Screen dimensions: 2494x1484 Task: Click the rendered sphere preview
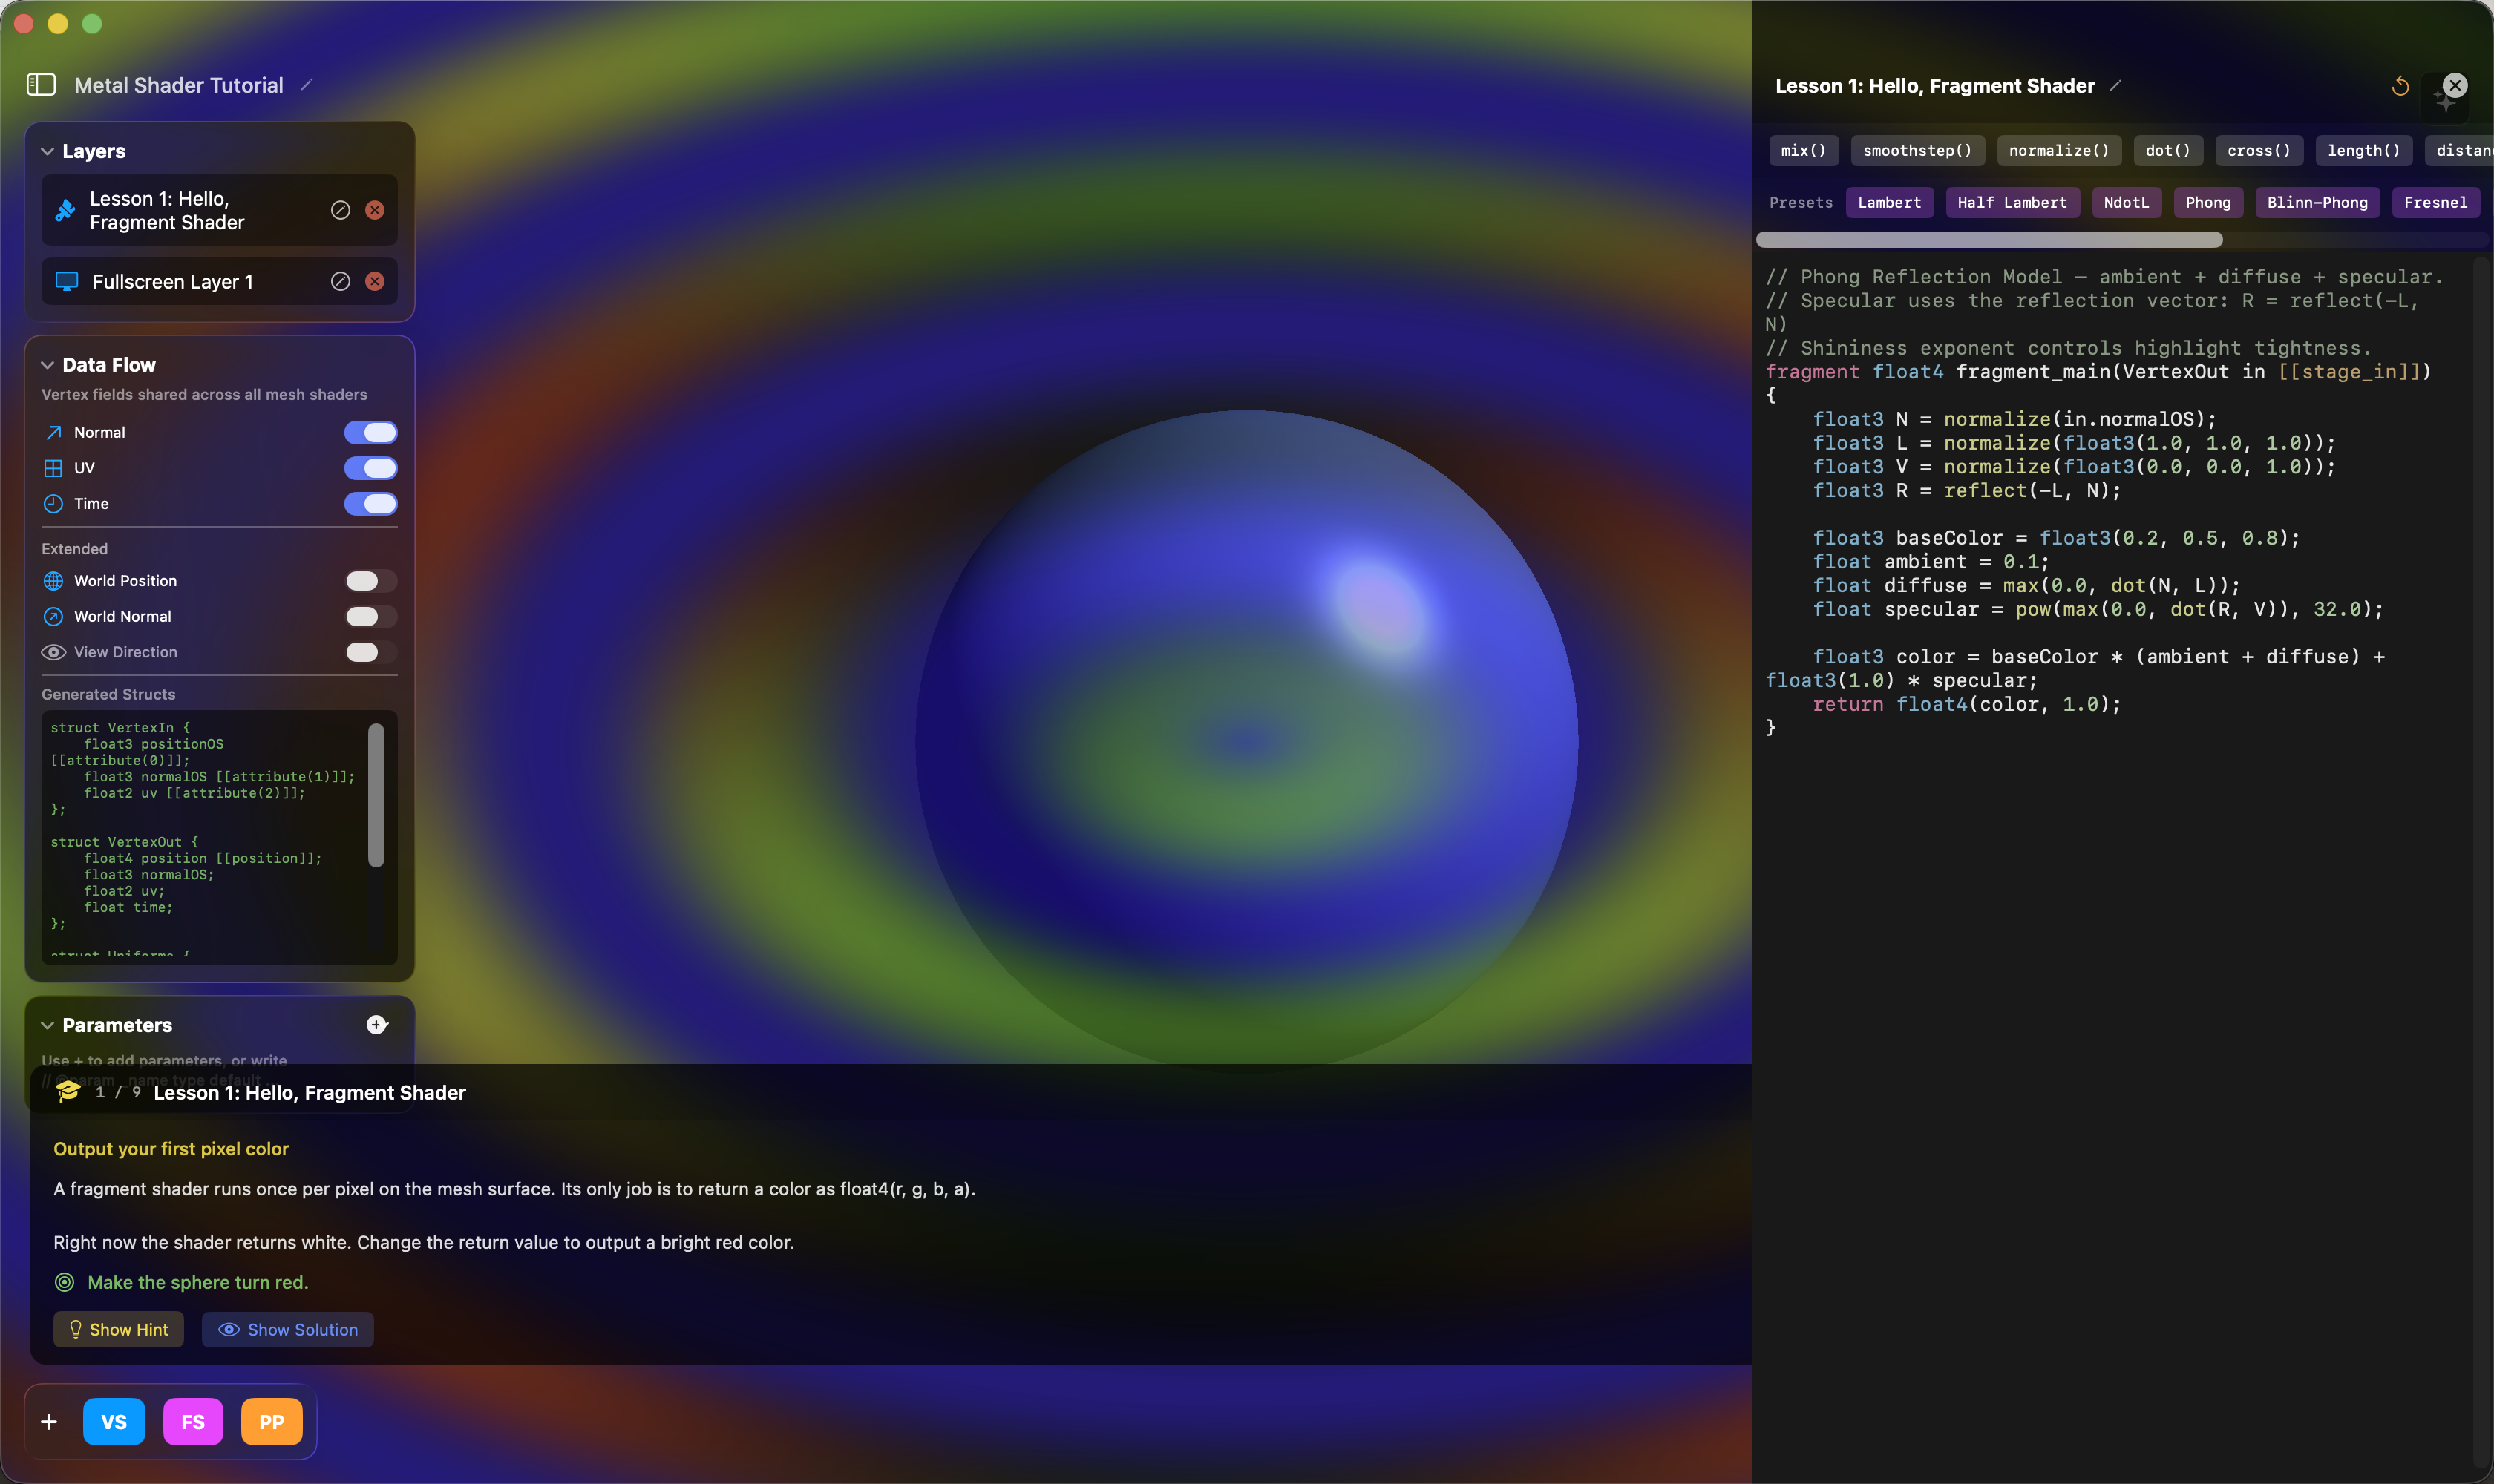point(1246,740)
